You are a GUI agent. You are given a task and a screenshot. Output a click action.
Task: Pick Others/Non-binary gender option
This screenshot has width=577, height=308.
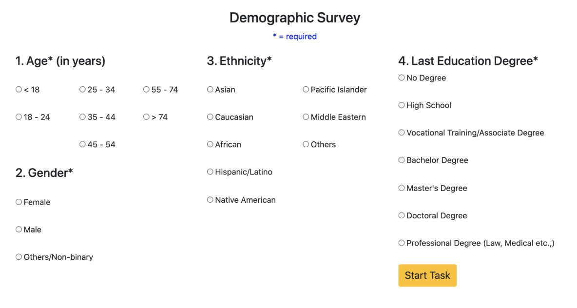coord(19,257)
